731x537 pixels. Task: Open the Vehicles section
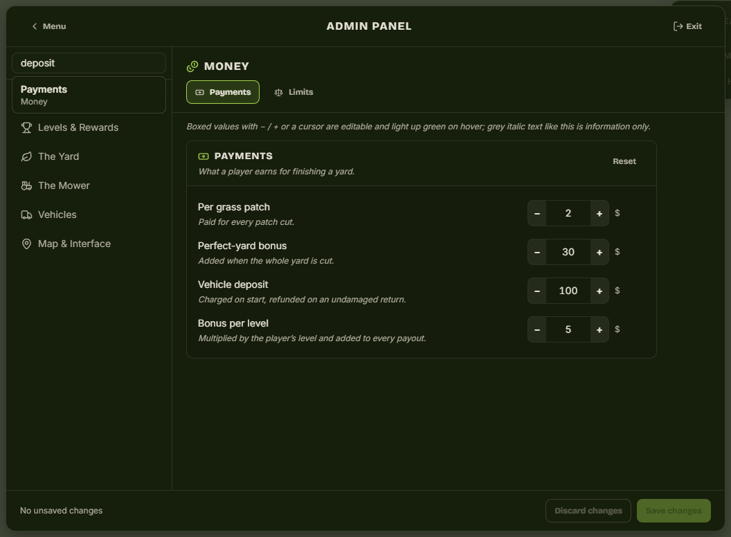89,215
